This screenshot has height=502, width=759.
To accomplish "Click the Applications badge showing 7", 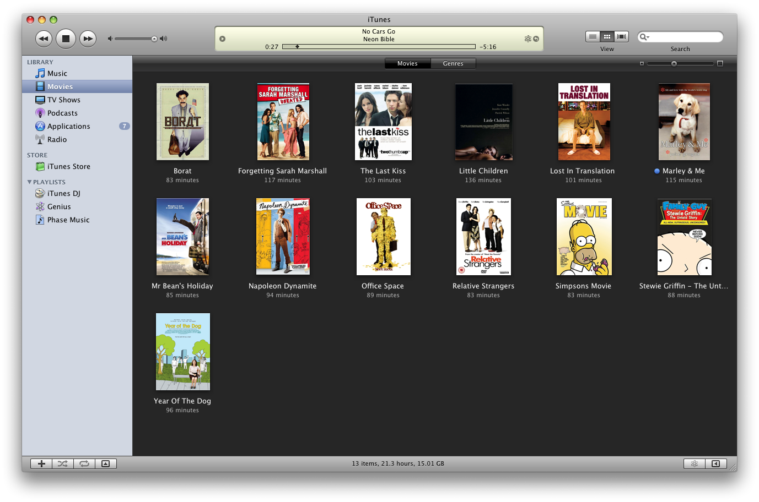I will coord(125,126).
